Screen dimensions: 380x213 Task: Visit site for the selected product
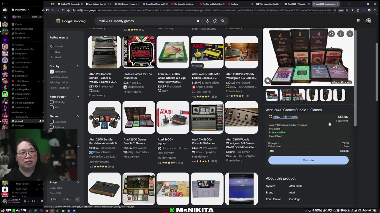click(x=308, y=160)
